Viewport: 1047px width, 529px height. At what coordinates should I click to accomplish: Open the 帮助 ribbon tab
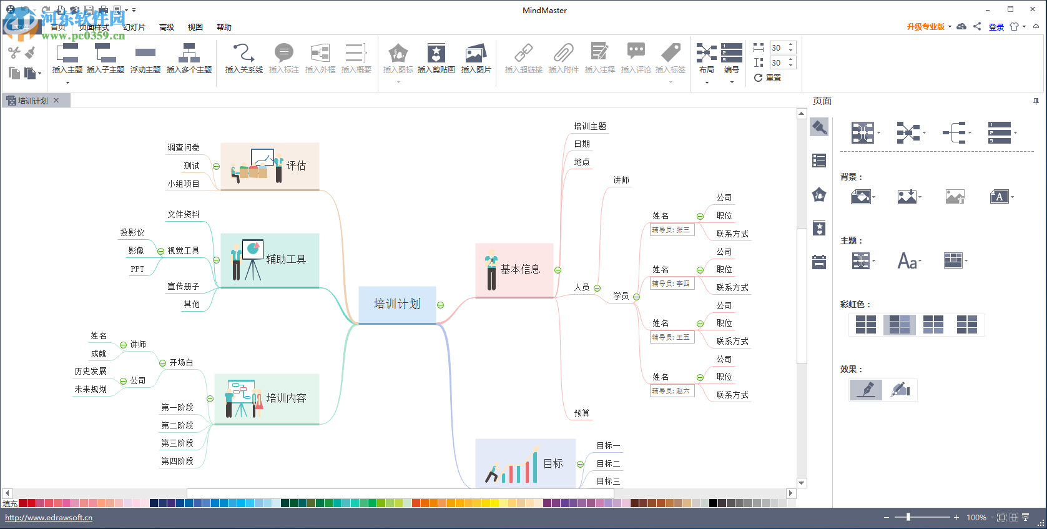[224, 27]
